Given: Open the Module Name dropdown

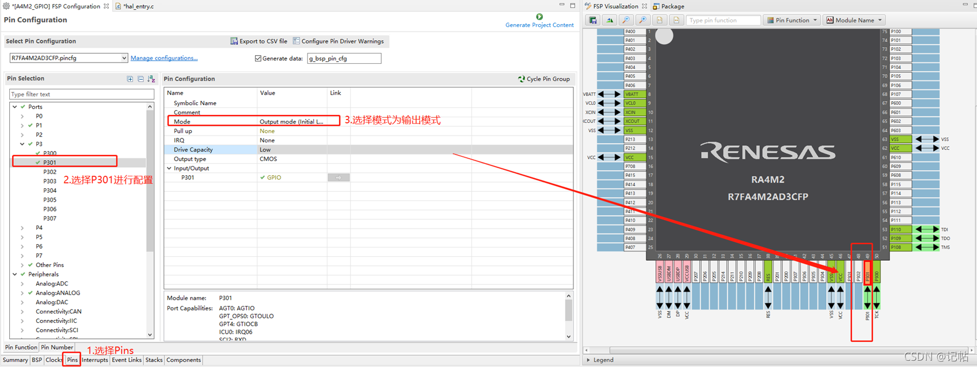Looking at the screenshot, I should point(854,20).
